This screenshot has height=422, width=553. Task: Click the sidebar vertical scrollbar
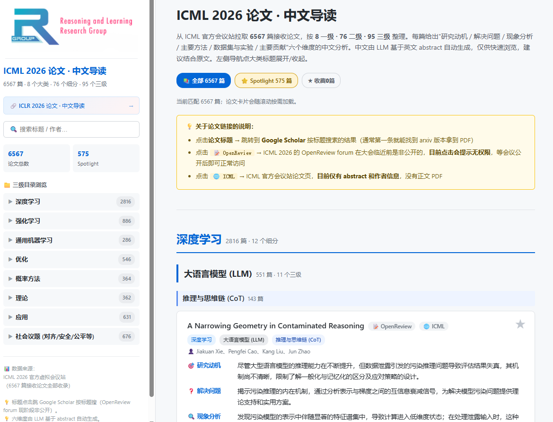[x=152, y=198]
